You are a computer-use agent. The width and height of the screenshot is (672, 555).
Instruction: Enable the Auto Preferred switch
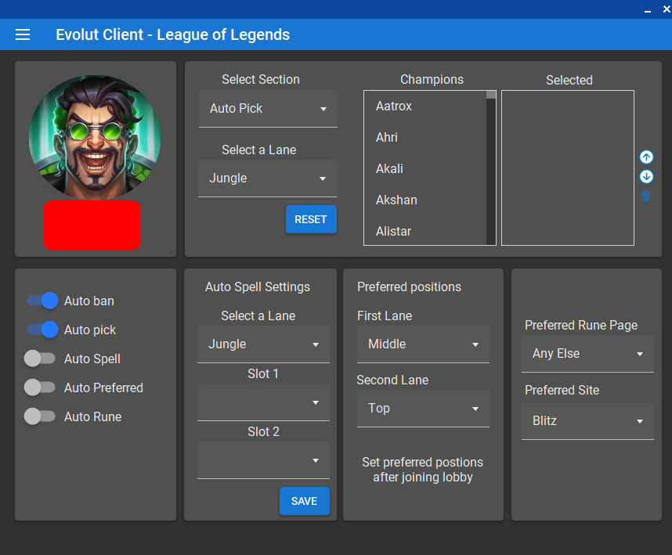click(39, 387)
